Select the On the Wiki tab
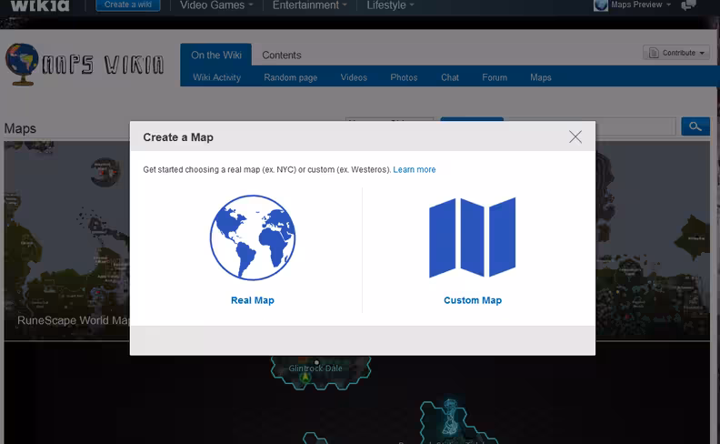The height and width of the screenshot is (444, 720). coord(215,55)
